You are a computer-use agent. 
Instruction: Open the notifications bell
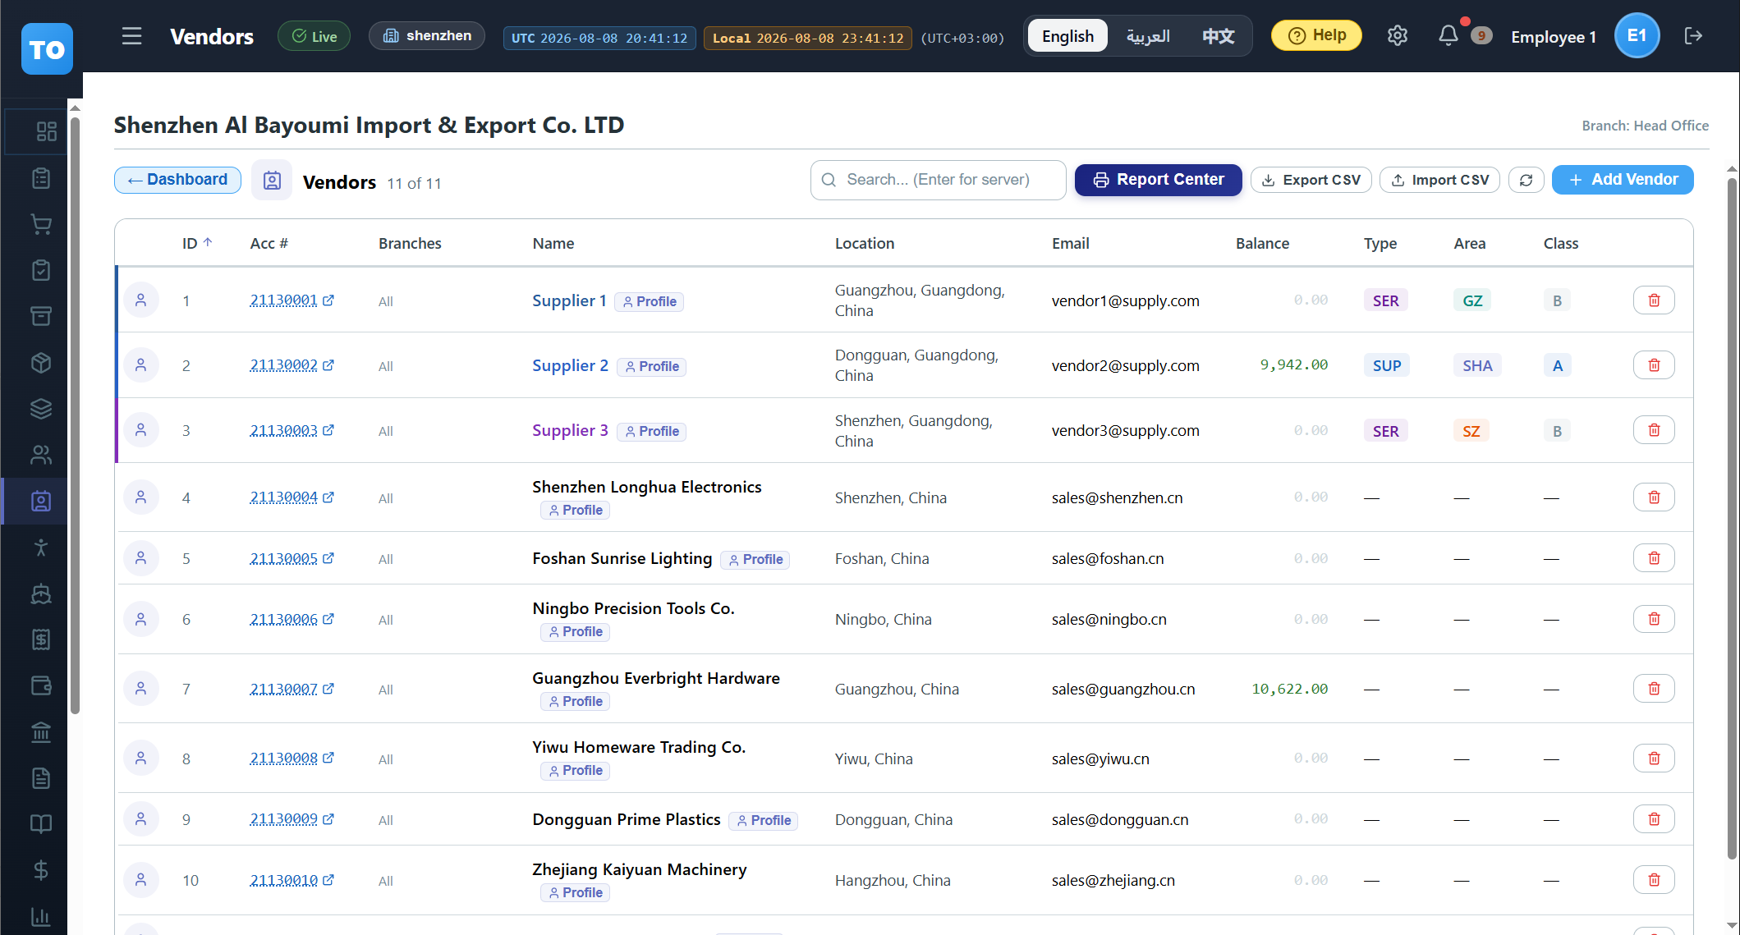coord(1448,36)
